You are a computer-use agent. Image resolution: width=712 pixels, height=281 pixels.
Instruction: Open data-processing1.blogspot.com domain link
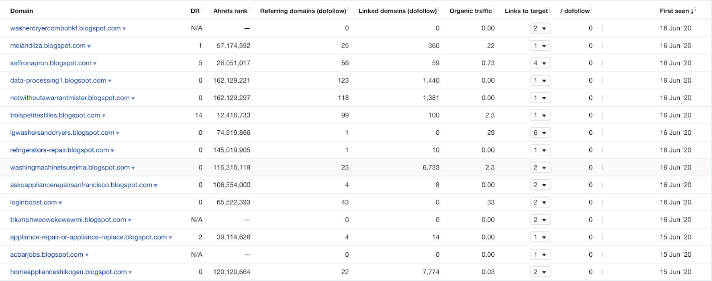[x=58, y=81]
